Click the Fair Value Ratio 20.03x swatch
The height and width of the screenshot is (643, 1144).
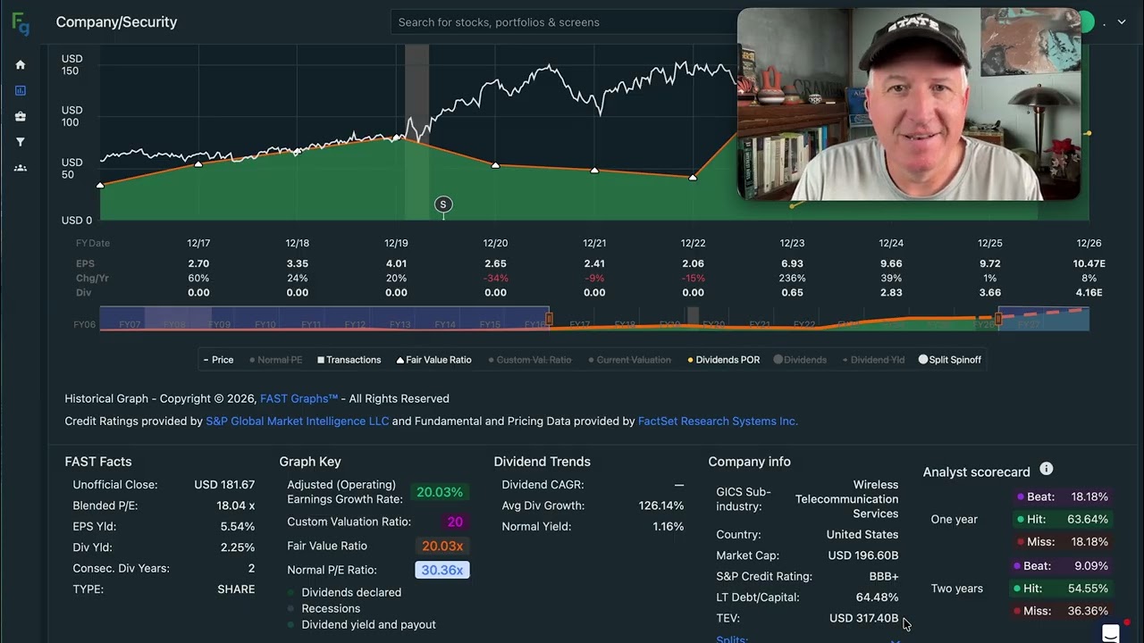click(x=442, y=546)
